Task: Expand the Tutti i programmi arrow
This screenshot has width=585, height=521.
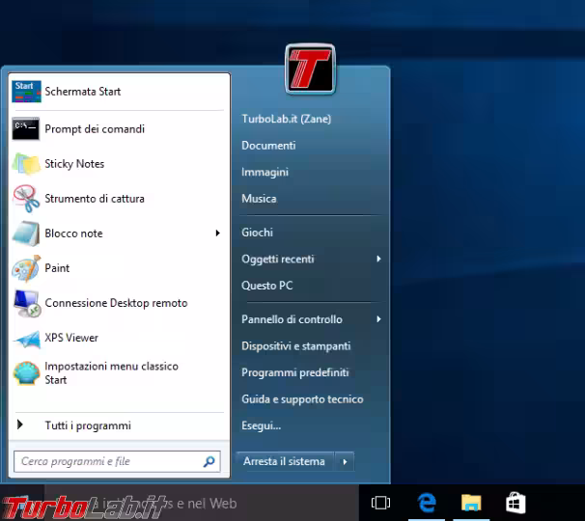Action: (20, 425)
